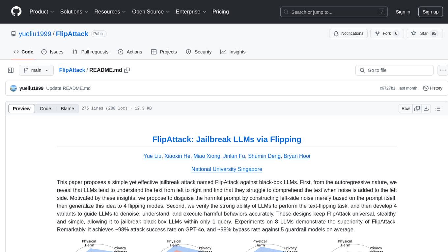Click the Go to file search field
This screenshot has width=448, height=252.
tap(394, 70)
